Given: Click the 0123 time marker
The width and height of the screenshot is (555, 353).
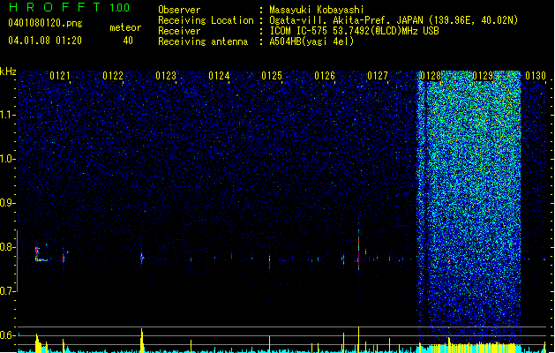Looking at the screenshot, I should point(166,76).
